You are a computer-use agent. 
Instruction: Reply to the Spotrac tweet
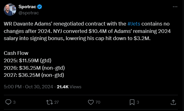[8, 102]
